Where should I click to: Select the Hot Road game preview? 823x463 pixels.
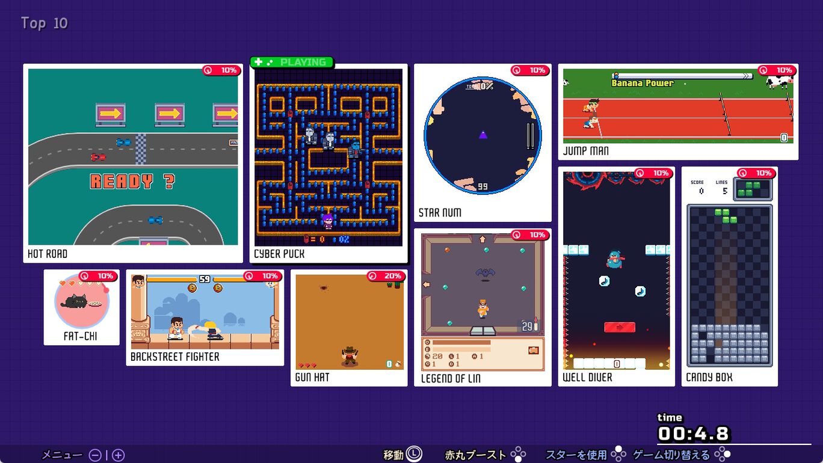click(133, 156)
